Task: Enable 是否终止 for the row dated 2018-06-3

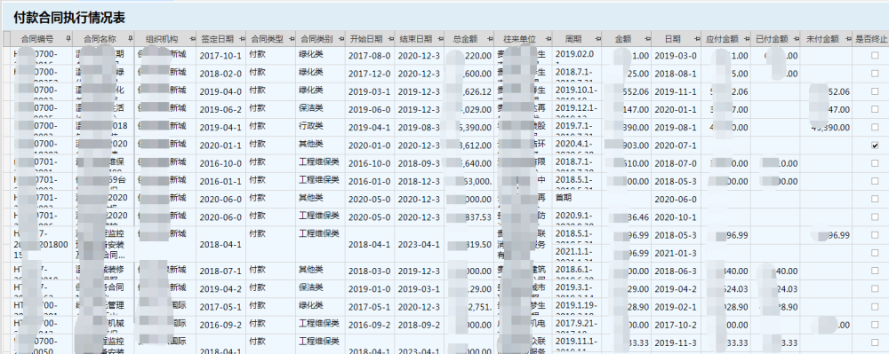Action: click(x=876, y=271)
